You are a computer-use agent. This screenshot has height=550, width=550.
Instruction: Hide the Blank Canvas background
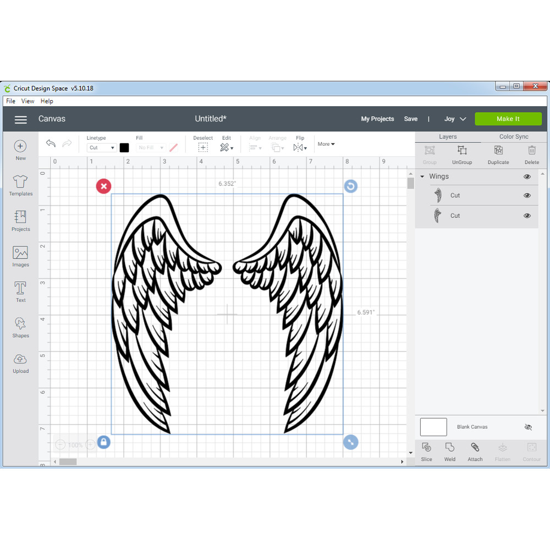[527, 427]
